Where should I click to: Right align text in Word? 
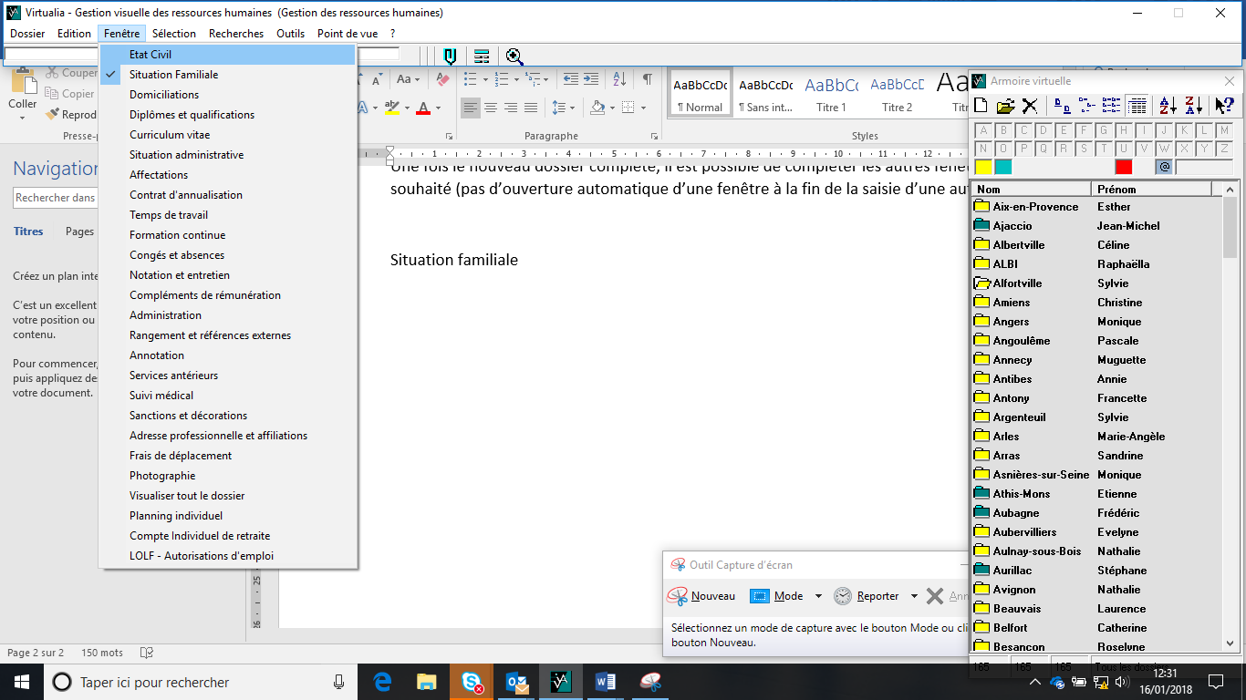511,108
